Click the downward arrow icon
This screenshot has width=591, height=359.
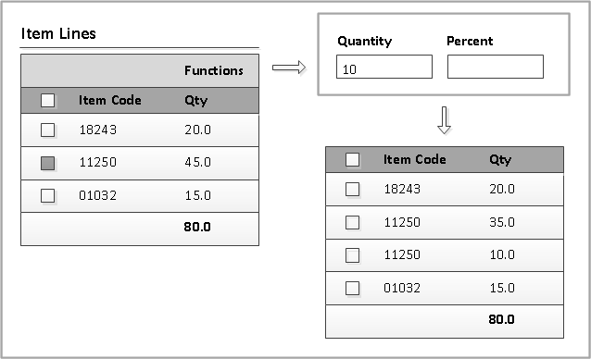pyautogui.click(x=444, y=120)
